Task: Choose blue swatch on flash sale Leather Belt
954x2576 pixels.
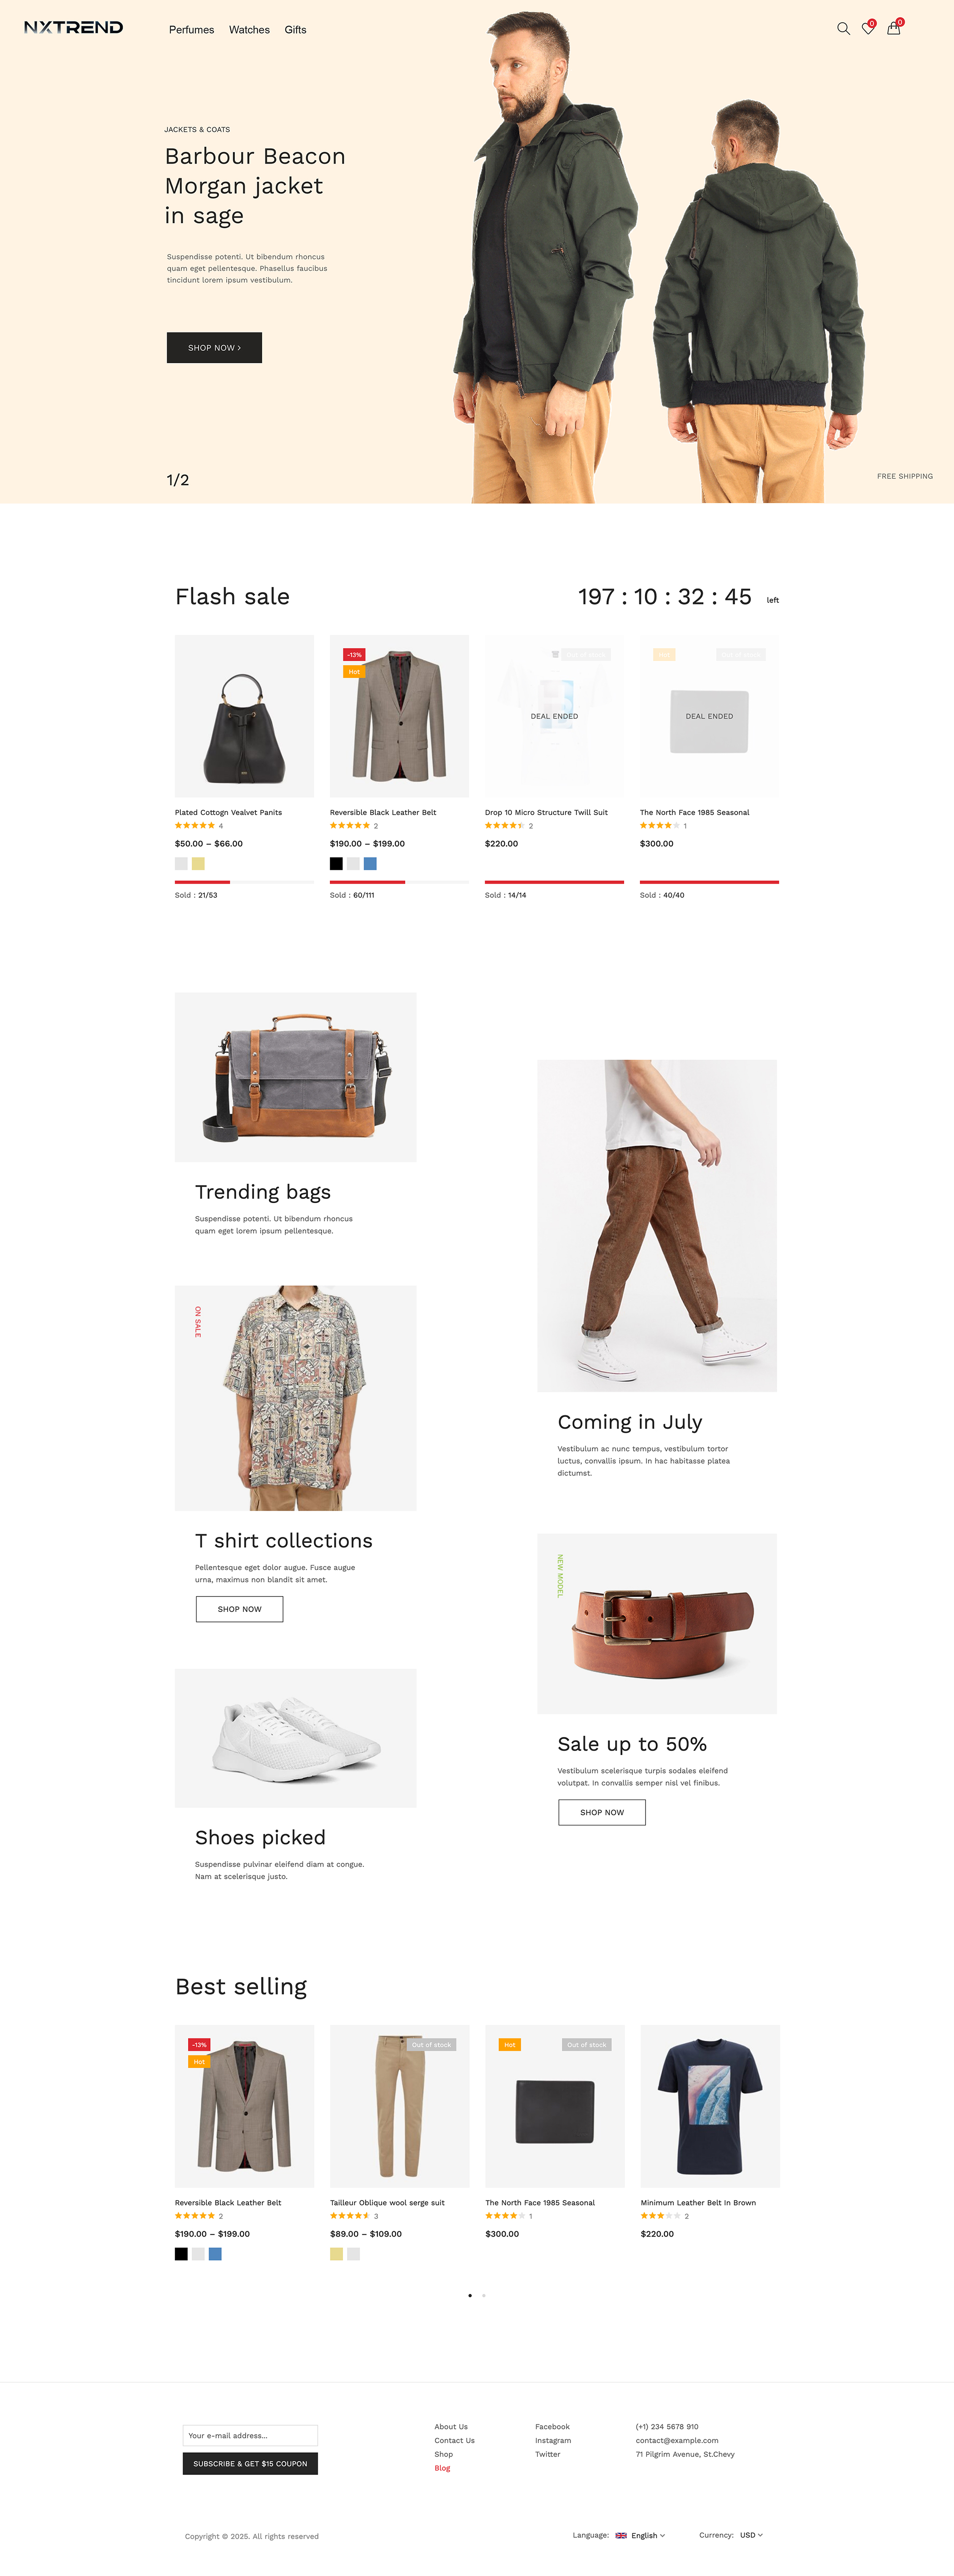Action: coord(370,863)
